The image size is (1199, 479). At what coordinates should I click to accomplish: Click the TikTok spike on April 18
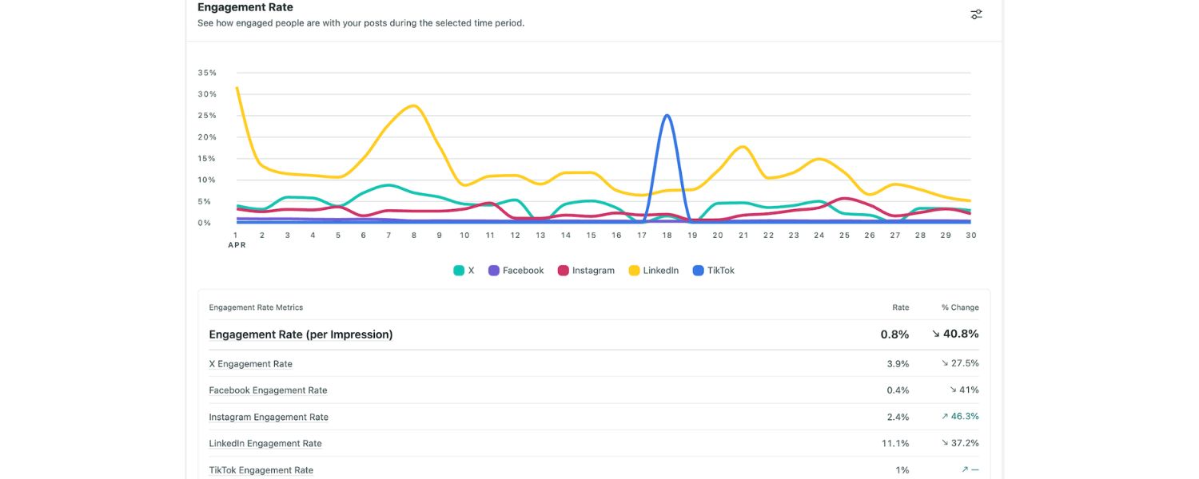[667, 116]
